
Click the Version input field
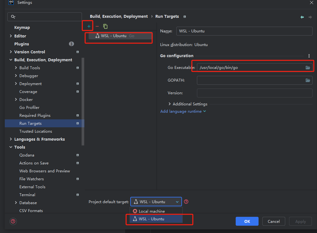(255, 93)
